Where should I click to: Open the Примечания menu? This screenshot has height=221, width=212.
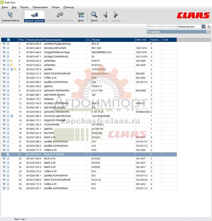(40, 7)
